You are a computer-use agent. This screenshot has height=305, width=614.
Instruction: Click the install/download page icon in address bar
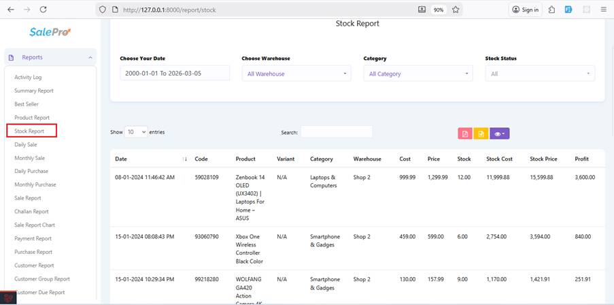(x=422, y=10)
